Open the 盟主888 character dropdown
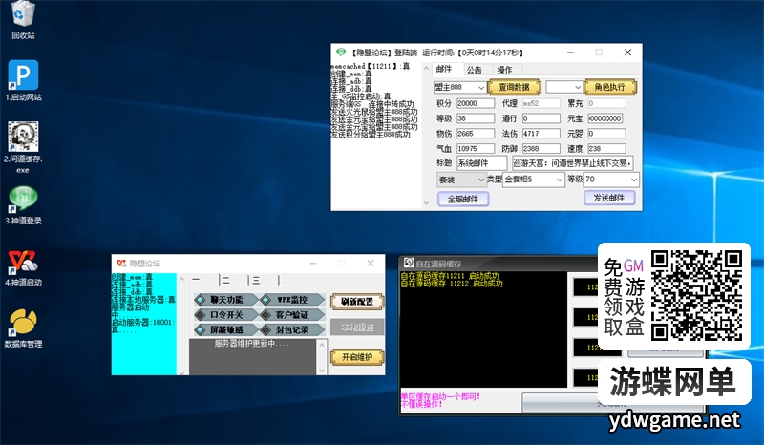The width and height of the screenshot is (764, 445). [459, 87]
